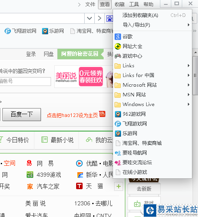Open the 收藏 menu
Screen dimensions: 198x217
119,4
